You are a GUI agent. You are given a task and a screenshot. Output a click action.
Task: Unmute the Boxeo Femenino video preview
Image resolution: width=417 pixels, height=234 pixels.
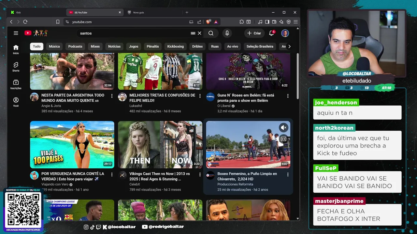[283, 128]
